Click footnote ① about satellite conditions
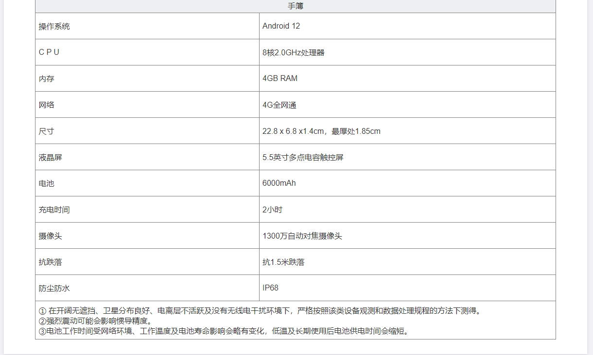The height and width of the screenshot is (355, 593). 261,311
